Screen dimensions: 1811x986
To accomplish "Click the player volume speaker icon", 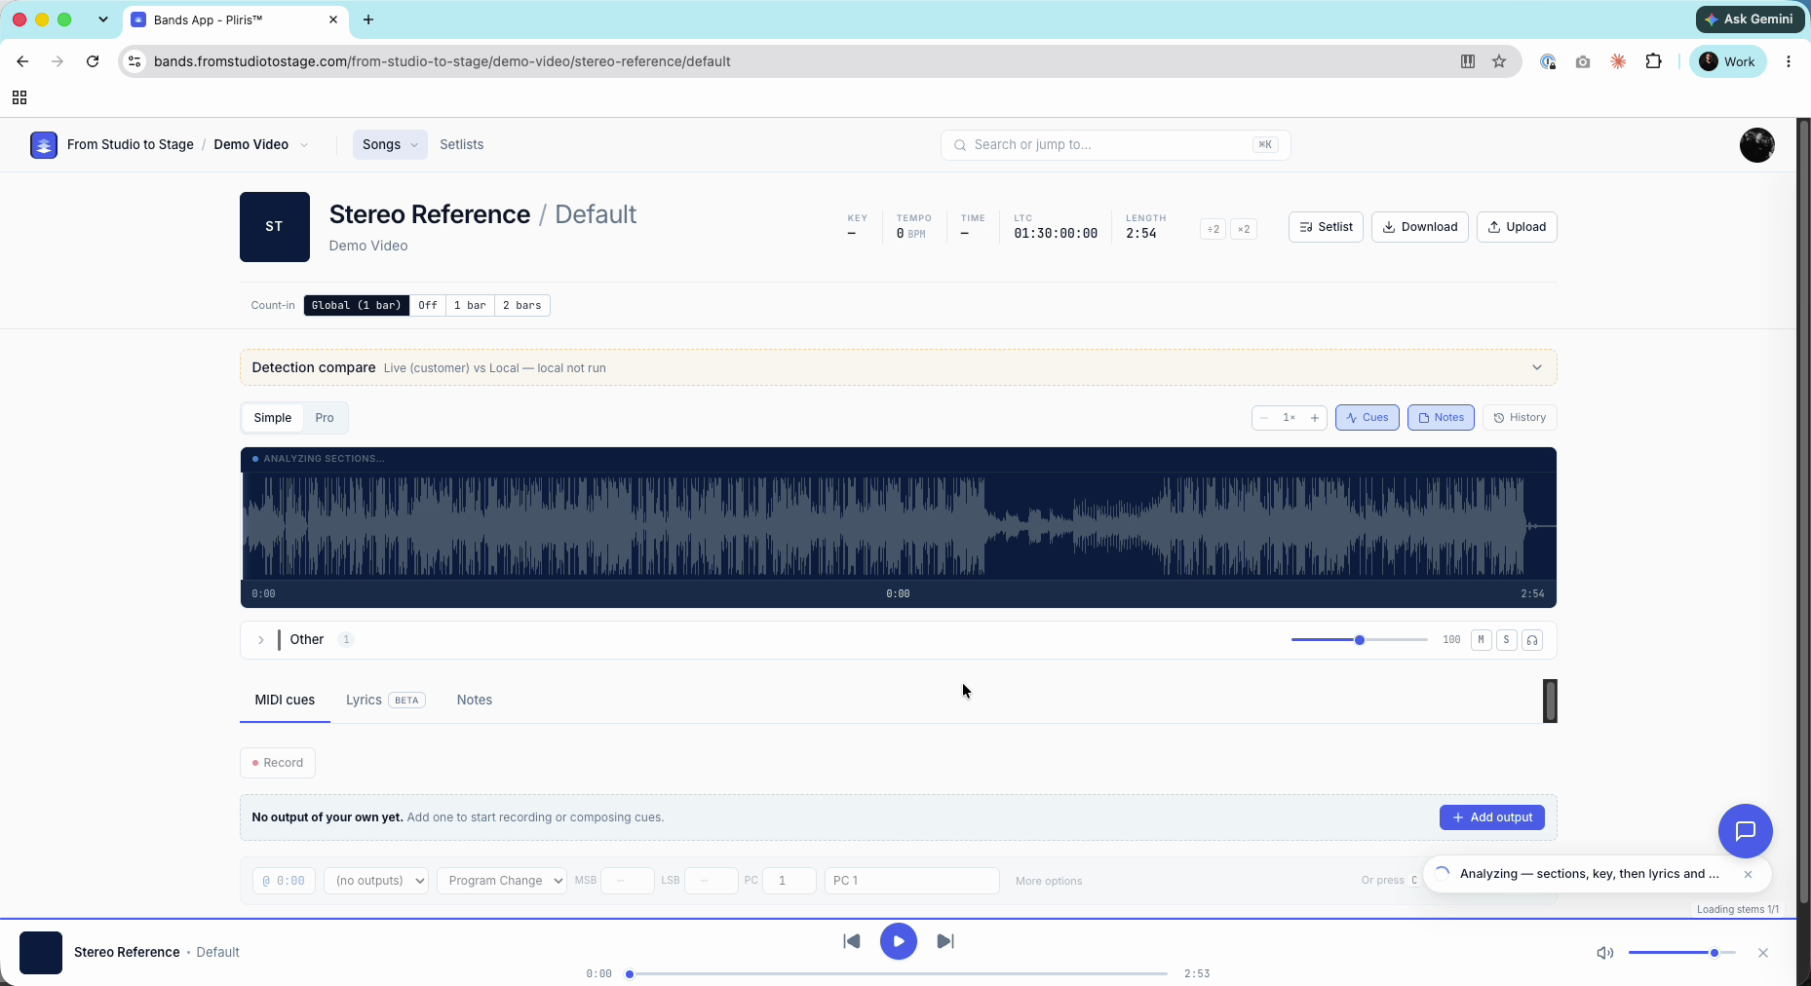I will point(1604,953).
